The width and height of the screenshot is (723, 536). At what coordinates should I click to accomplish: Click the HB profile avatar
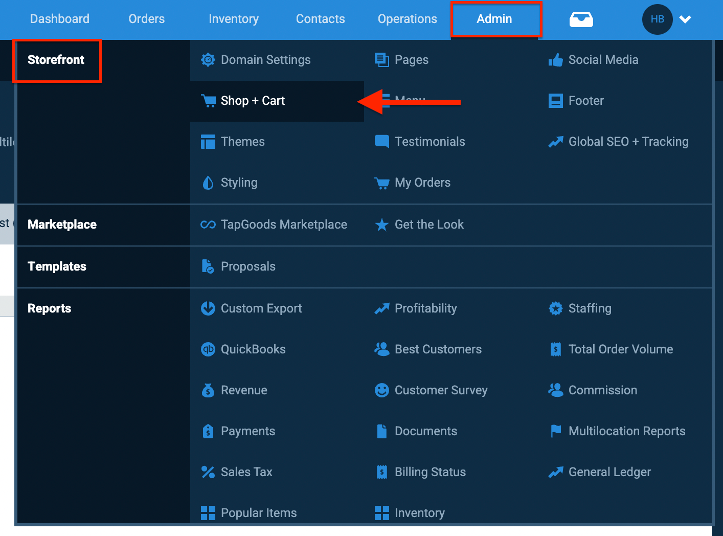coord(657,19)
